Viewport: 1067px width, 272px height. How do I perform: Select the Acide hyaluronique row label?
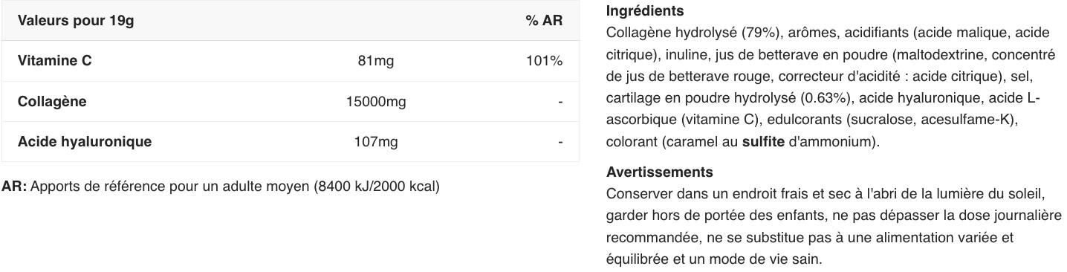coord(85,142)
